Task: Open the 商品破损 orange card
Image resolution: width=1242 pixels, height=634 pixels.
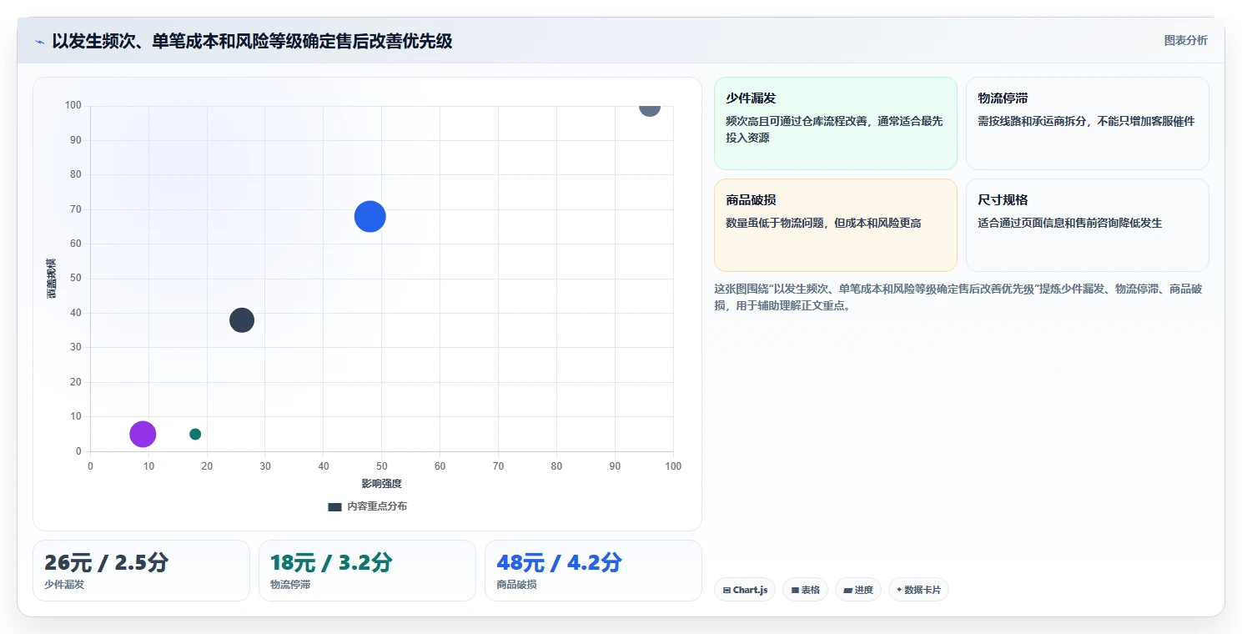Action: [836, 225]
